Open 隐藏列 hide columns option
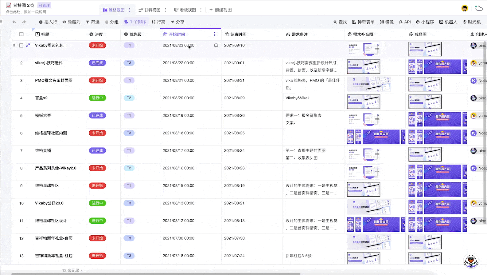 pos(71,22)
